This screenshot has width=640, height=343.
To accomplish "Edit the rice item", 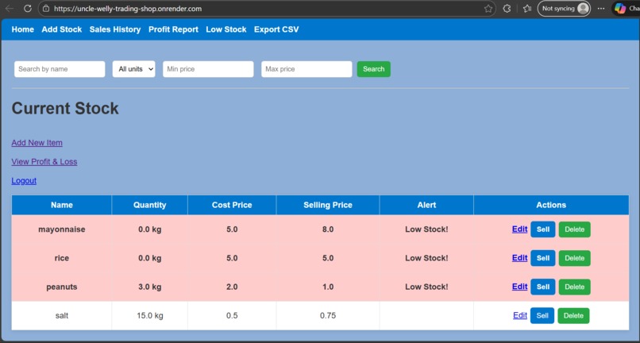I will tap(519, 258).
